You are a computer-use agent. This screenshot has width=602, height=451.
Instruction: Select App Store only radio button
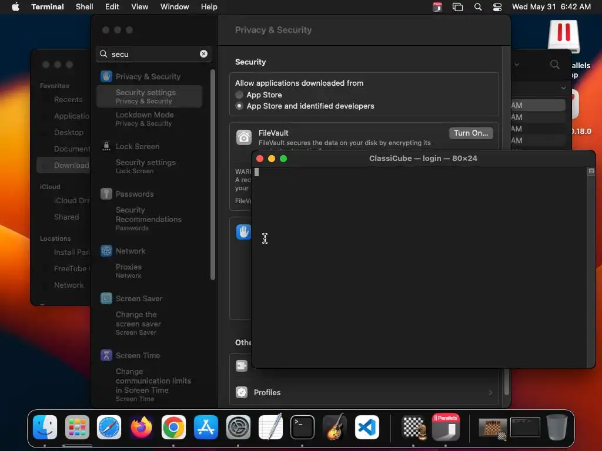[x=239, y=95]
